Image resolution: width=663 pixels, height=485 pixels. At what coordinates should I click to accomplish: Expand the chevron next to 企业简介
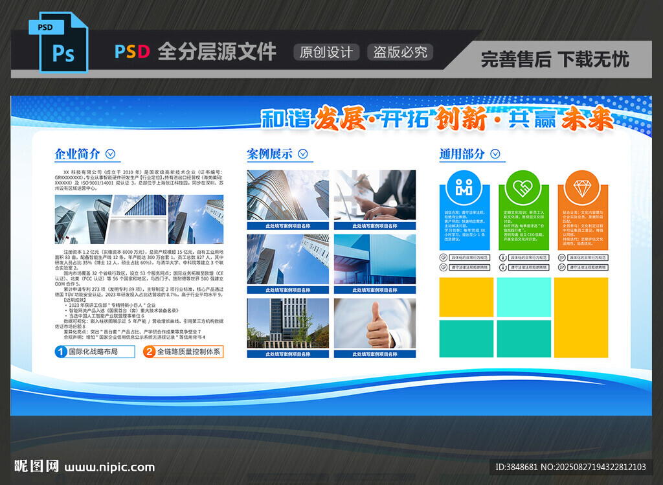coord(110,154)
